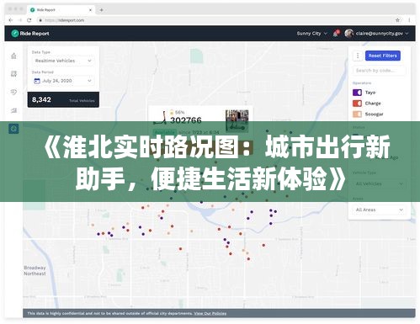Toggle the Tayo operator switch

357,93
